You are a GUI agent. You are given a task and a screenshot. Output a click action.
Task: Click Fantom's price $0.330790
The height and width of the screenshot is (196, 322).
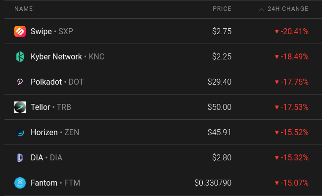(x=213, y=183)
